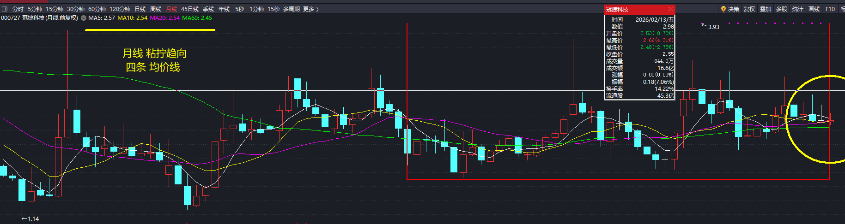Activate the 画线 drawing tool

coord(814,9)
